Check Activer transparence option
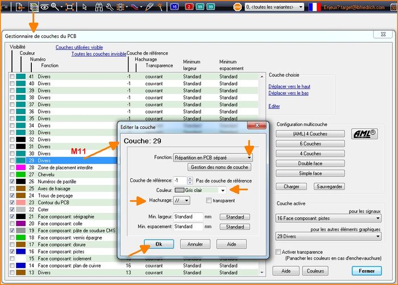Image resolution: width=398 pixels, height=285 pixels. point(277,252)
